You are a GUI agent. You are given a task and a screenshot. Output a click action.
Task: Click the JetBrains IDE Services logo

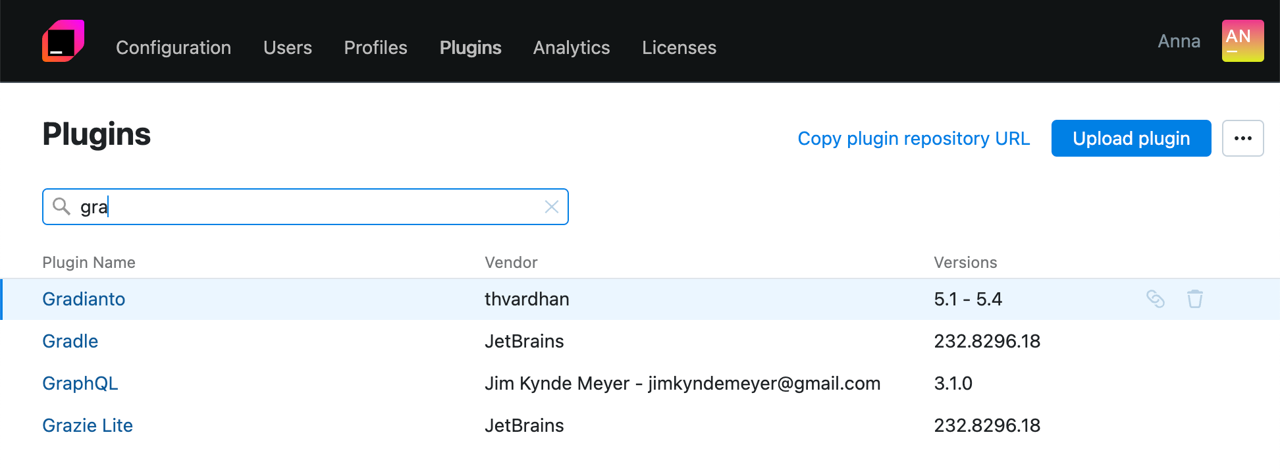click(x=63, y=41)
